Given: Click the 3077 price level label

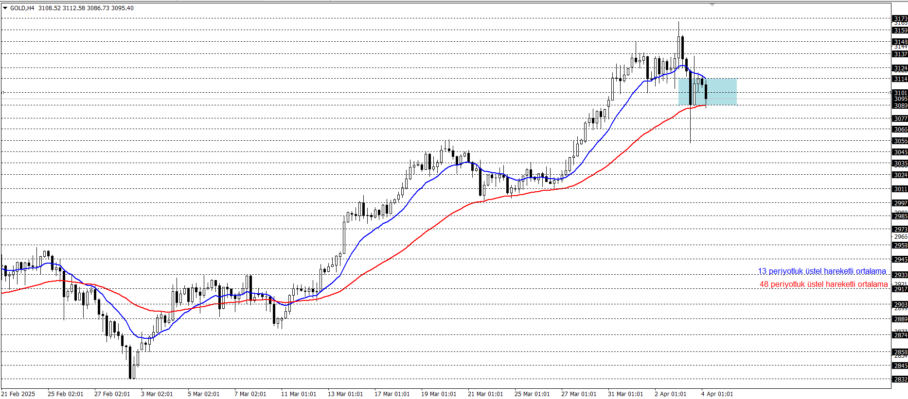Looking at the screenshot, I should pos(900,119).
